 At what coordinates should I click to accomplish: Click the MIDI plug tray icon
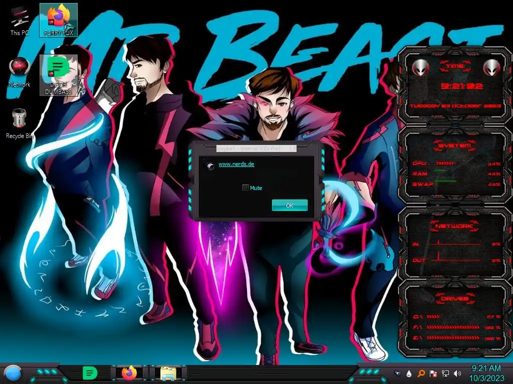397,373
